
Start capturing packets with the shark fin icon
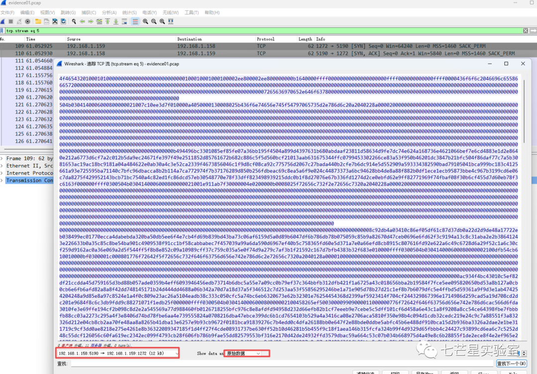coord(3,21)
